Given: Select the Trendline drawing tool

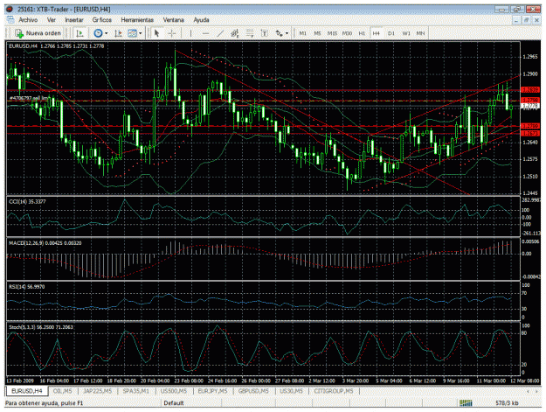Looking at the screenshot, I should [220, 33].
